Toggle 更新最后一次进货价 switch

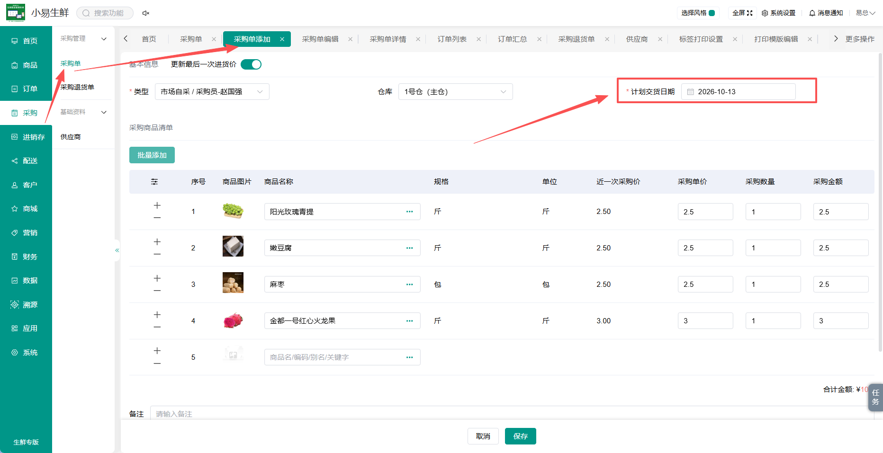251,64
